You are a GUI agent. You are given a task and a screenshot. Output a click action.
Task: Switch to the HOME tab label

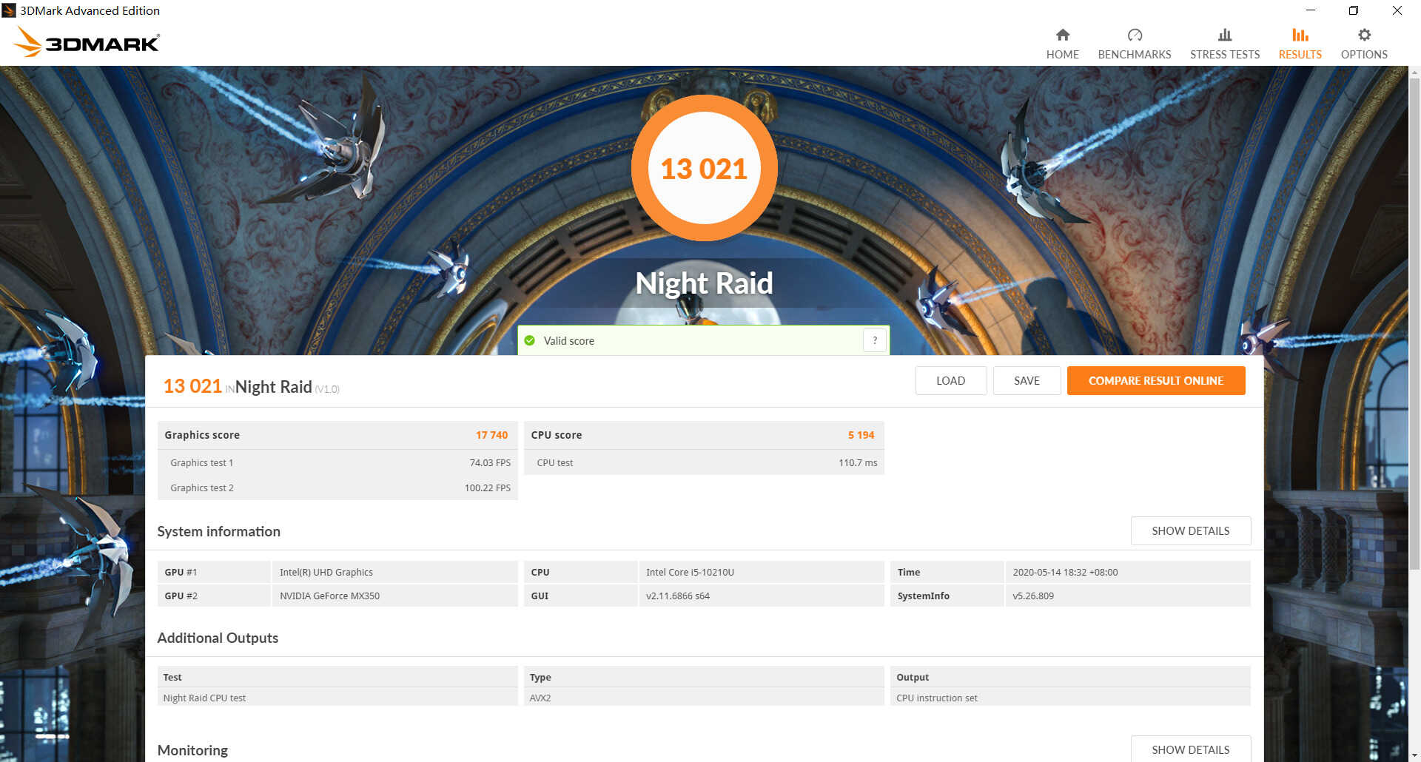point(1062,55)
